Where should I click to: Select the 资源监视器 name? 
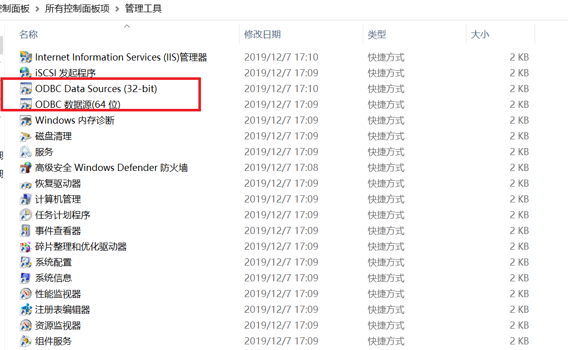58,326
